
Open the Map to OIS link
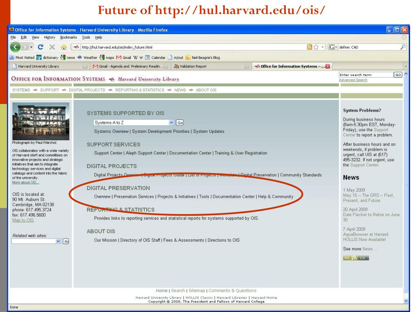coord(23,220)
